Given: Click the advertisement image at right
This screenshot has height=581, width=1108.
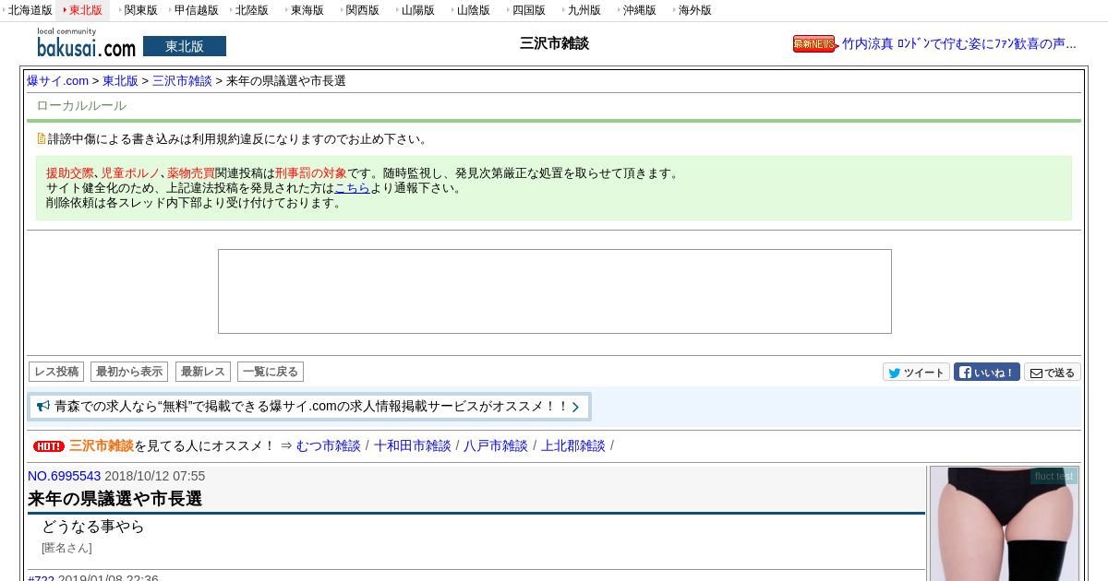Looking at the screenshot, I should tap(1005, 524).
